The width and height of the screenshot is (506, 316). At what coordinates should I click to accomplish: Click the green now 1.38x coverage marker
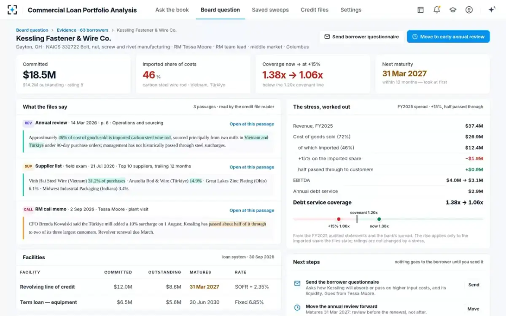(379, 219)
